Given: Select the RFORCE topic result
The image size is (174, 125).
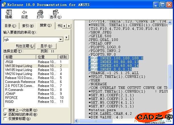Looking at the screenshot, I should (x=36, y=98).
